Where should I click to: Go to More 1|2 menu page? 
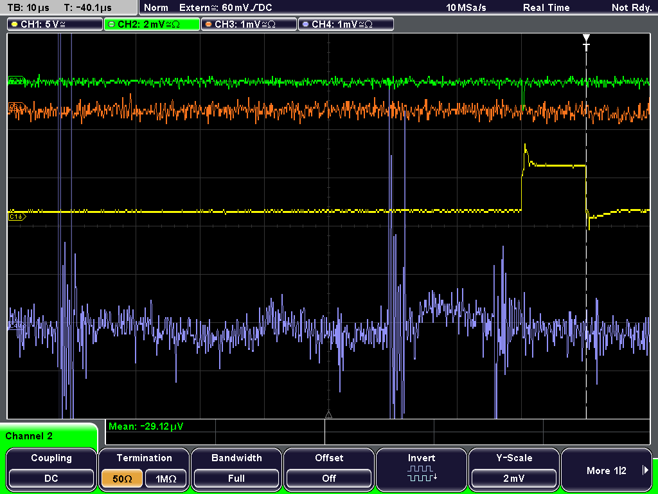tap(607, 470)
